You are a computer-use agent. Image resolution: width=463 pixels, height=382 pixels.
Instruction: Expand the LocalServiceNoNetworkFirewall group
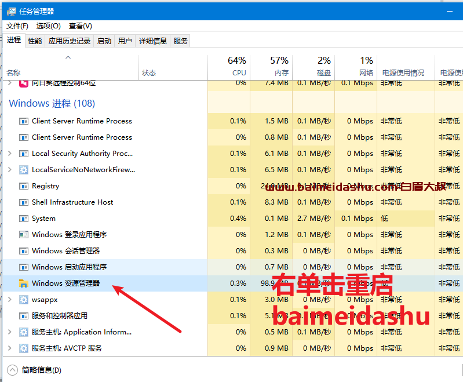point(10,170)
